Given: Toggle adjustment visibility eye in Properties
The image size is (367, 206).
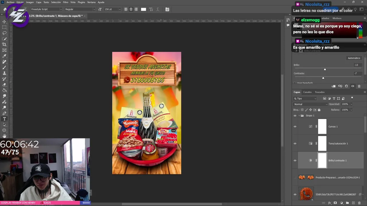Looking at the screenshot, I should tap(353, 86).
